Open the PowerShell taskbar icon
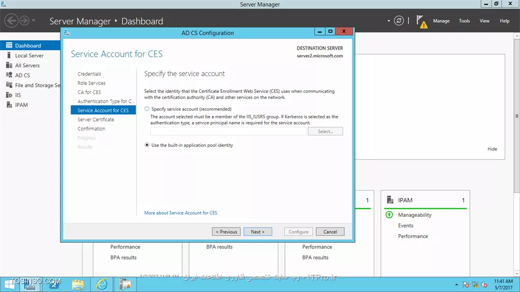Screen dimensions: 520x292 pos(55,284)
